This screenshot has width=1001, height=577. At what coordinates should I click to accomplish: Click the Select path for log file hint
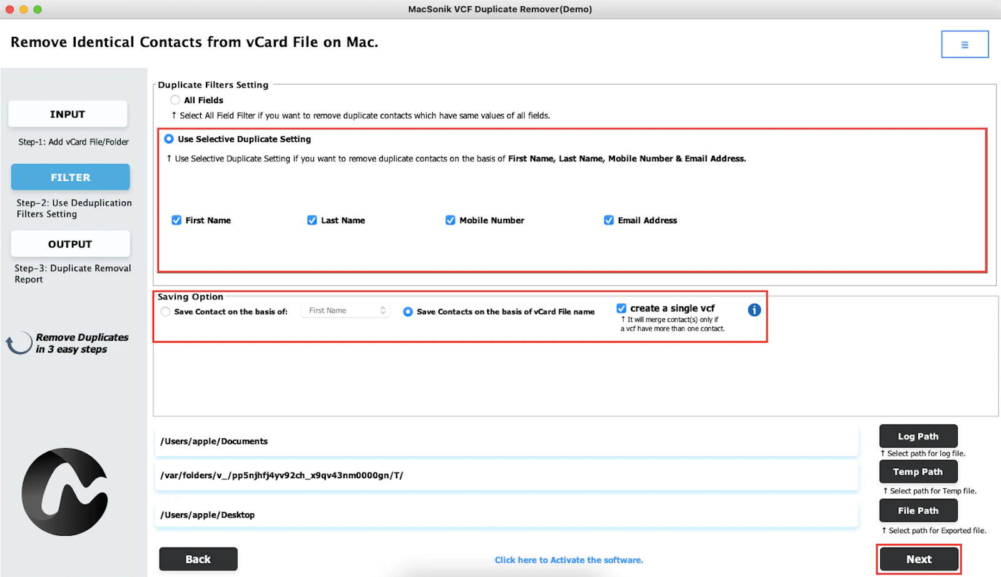(923, 454)
